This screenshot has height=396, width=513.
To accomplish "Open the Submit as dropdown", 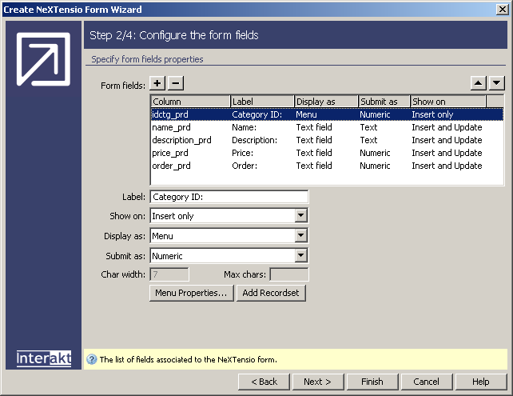I will tap(300, 256).
